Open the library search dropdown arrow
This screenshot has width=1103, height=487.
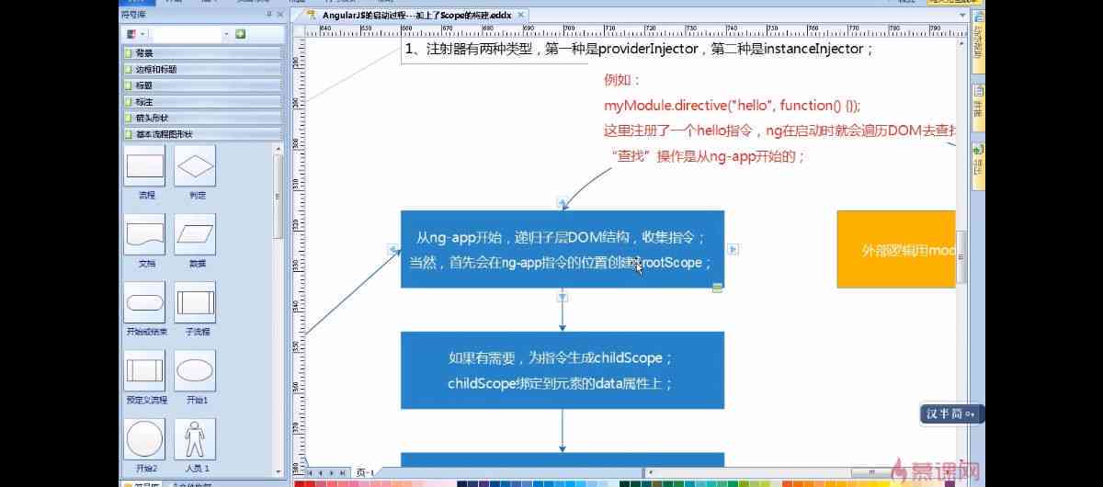tap(226, 34)
